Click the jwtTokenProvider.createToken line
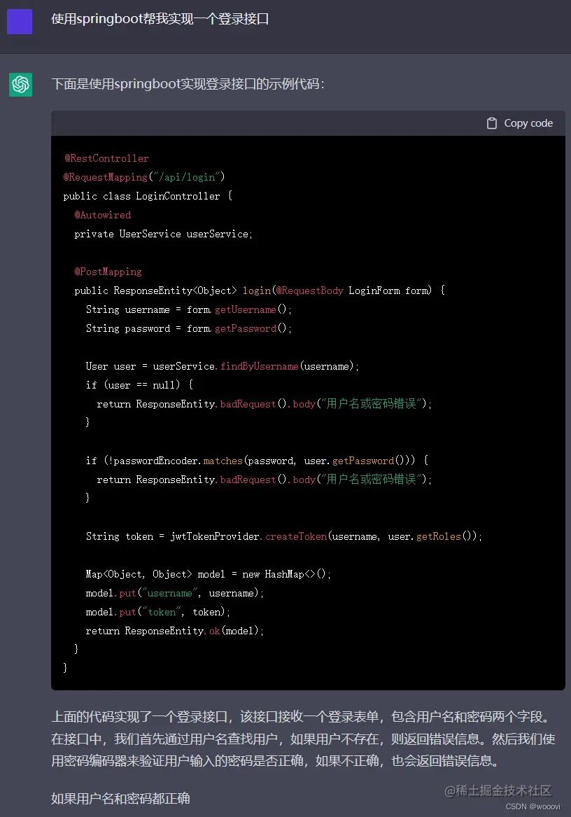Viewport: 571px width, 817px height. (284, 536)
